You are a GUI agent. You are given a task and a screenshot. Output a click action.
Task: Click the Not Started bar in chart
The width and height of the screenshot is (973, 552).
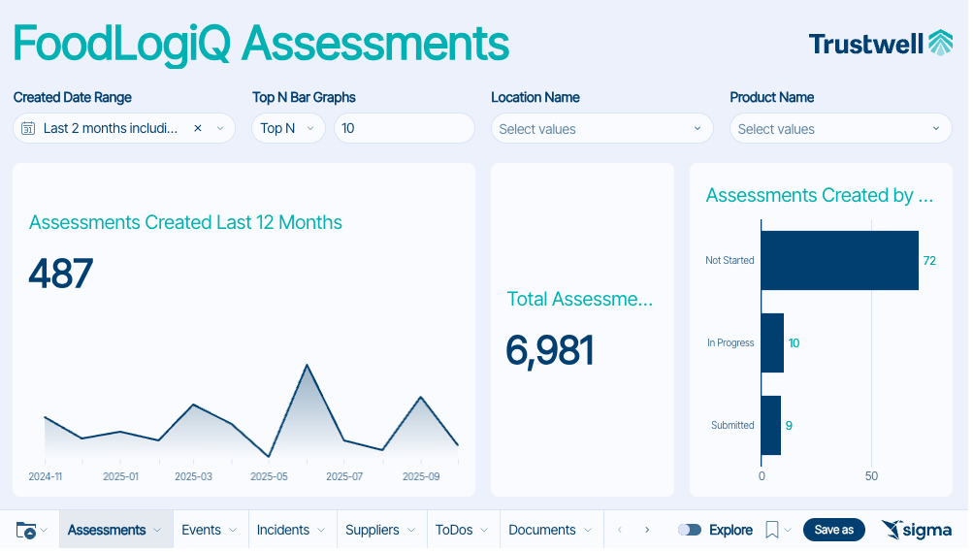click(839, 260)
